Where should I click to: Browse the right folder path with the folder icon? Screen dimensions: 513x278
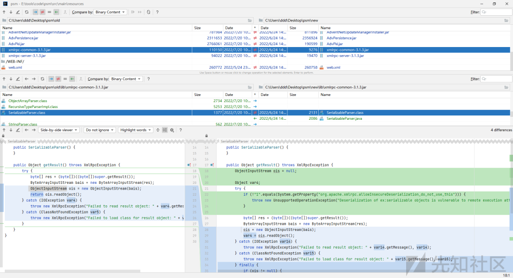[x=506, y=21]
